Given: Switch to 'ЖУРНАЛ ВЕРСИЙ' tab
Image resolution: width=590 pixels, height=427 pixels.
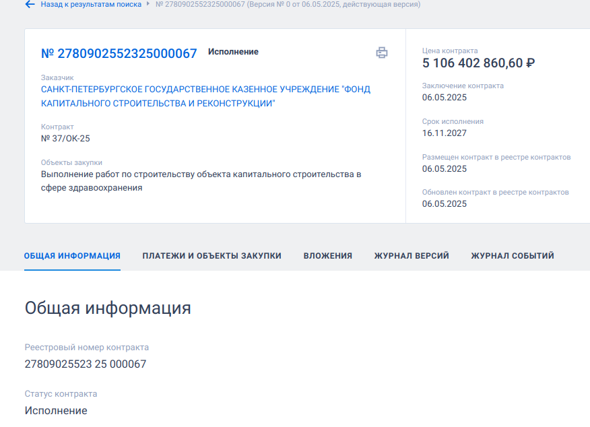Looking at the screenshot, I should [412, 256].
